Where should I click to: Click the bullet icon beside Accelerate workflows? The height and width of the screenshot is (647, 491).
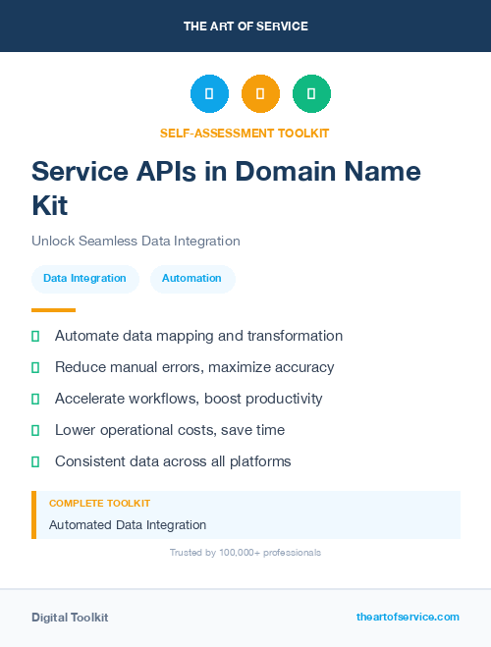(35, 399)
